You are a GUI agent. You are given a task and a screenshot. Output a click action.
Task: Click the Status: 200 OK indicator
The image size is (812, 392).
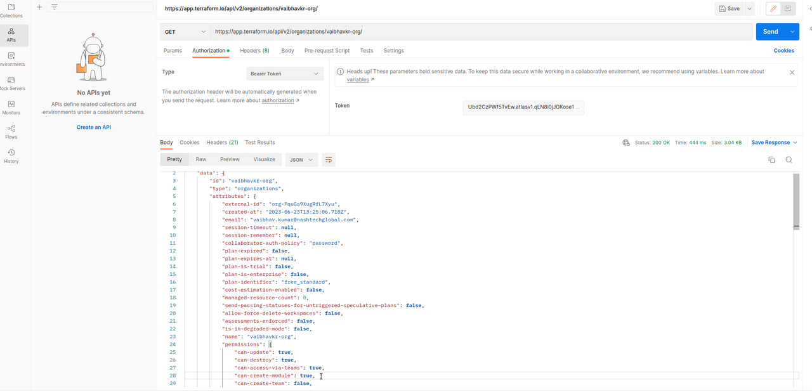[x=652, y=143]
